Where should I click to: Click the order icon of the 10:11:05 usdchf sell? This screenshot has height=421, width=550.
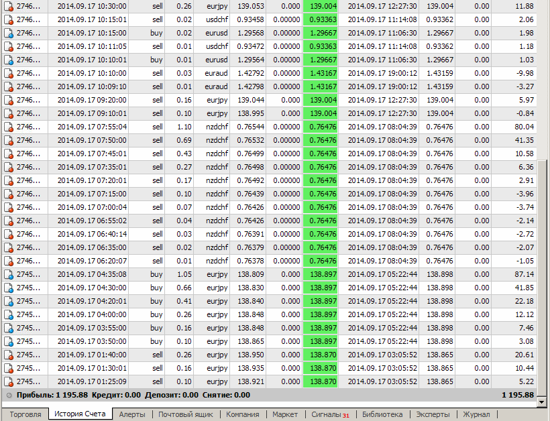(9, 47)
